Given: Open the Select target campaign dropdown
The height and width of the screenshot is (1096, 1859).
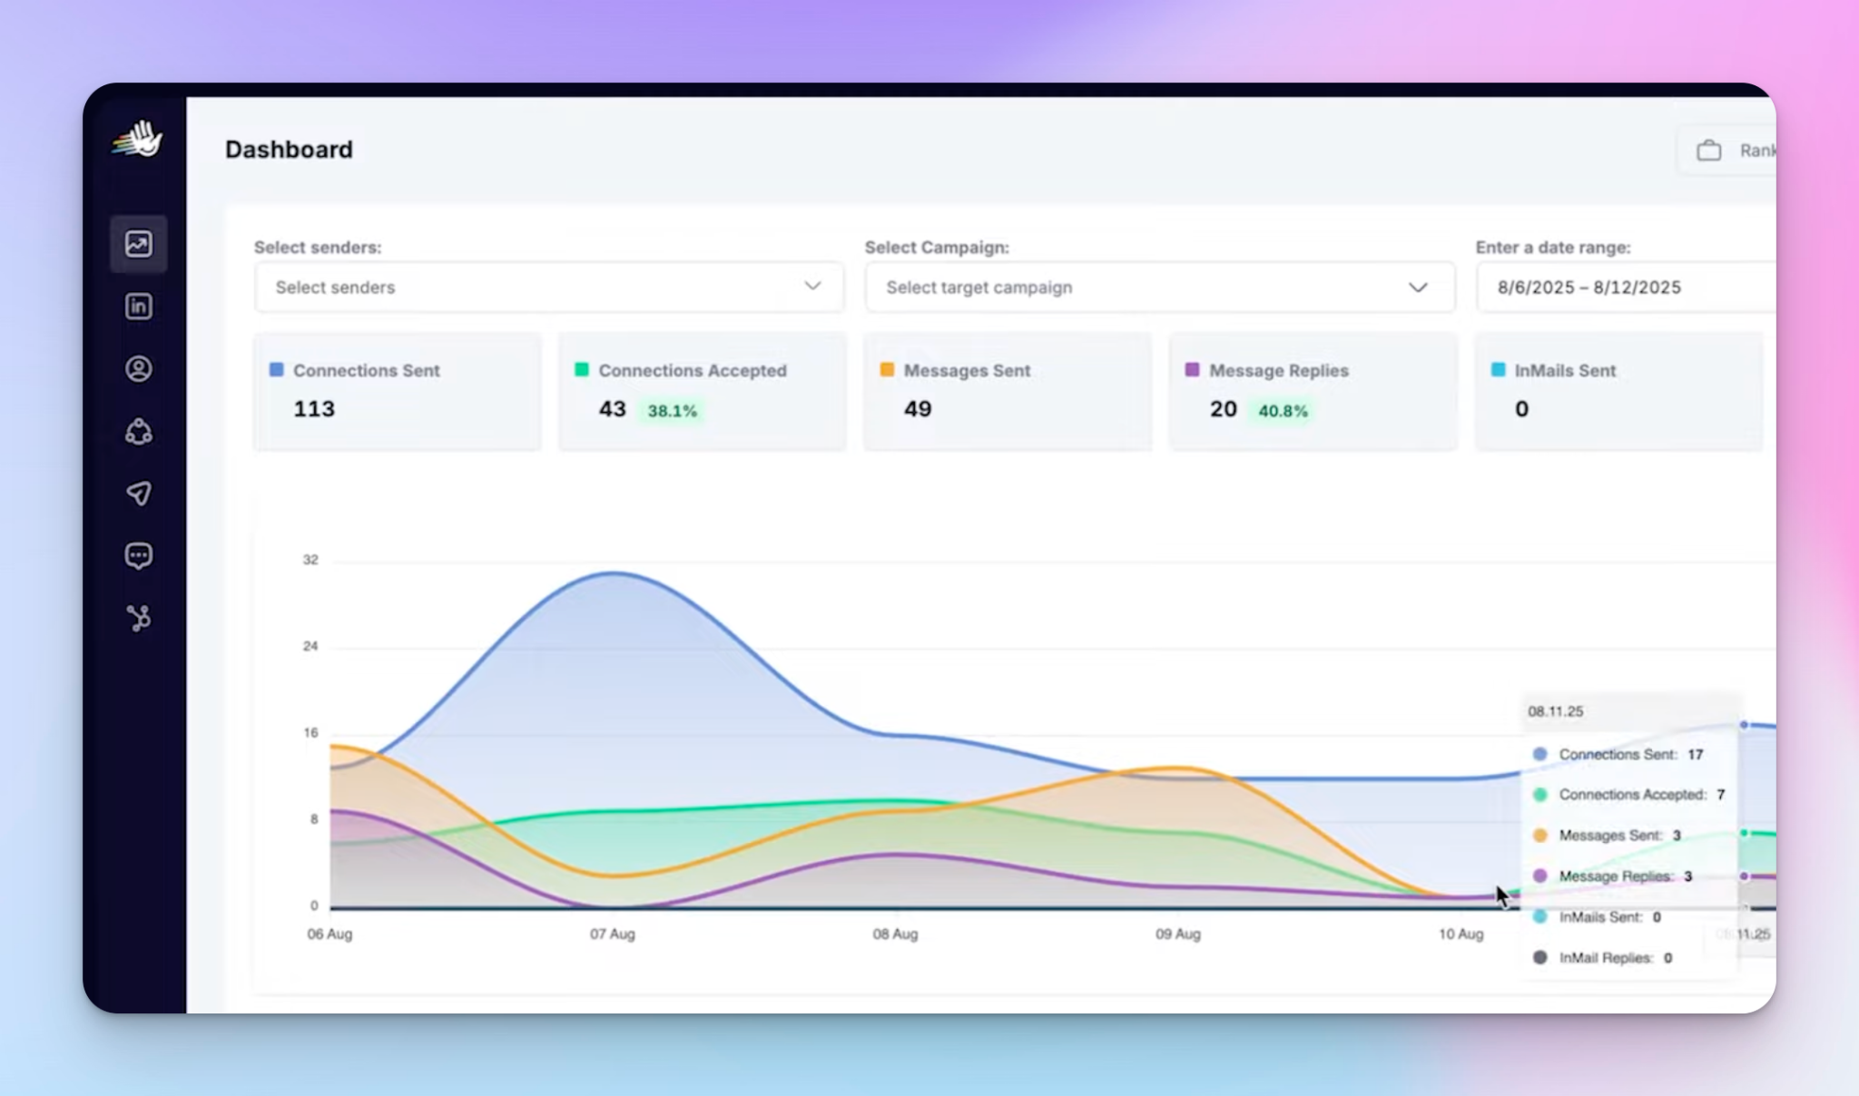Looking at the screenshot, I should coord(1160,288).
